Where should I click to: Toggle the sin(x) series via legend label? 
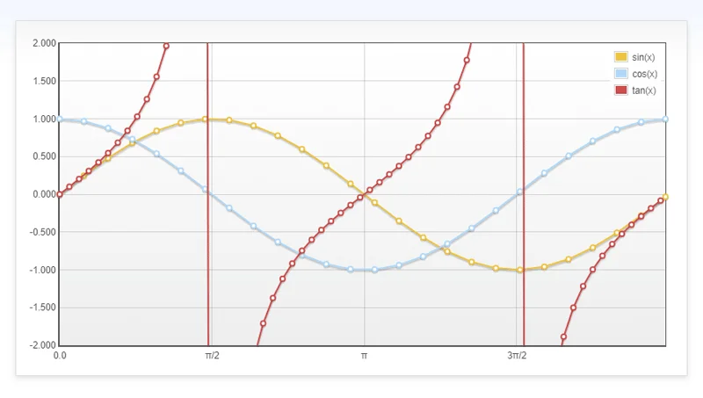pos(643,57)
